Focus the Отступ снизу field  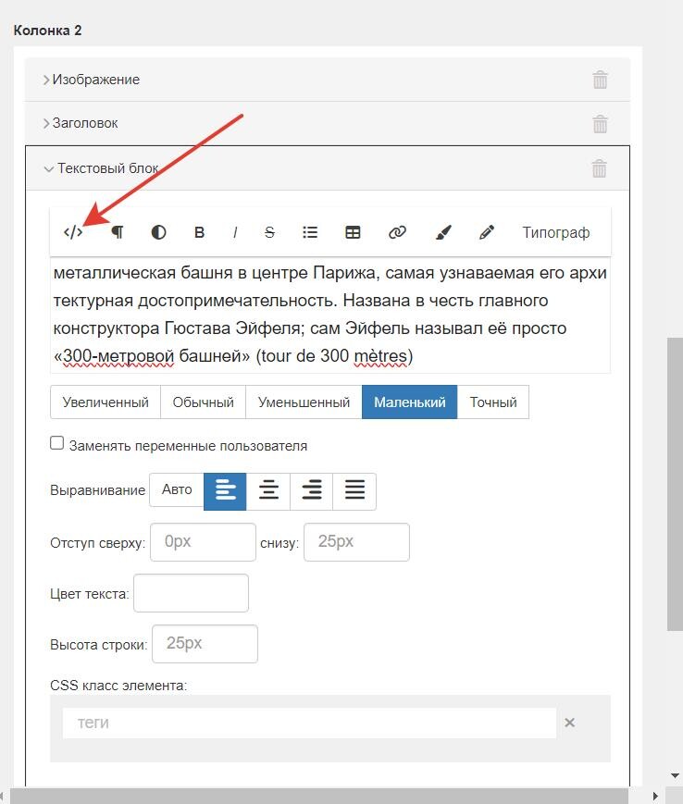(356, 542)
